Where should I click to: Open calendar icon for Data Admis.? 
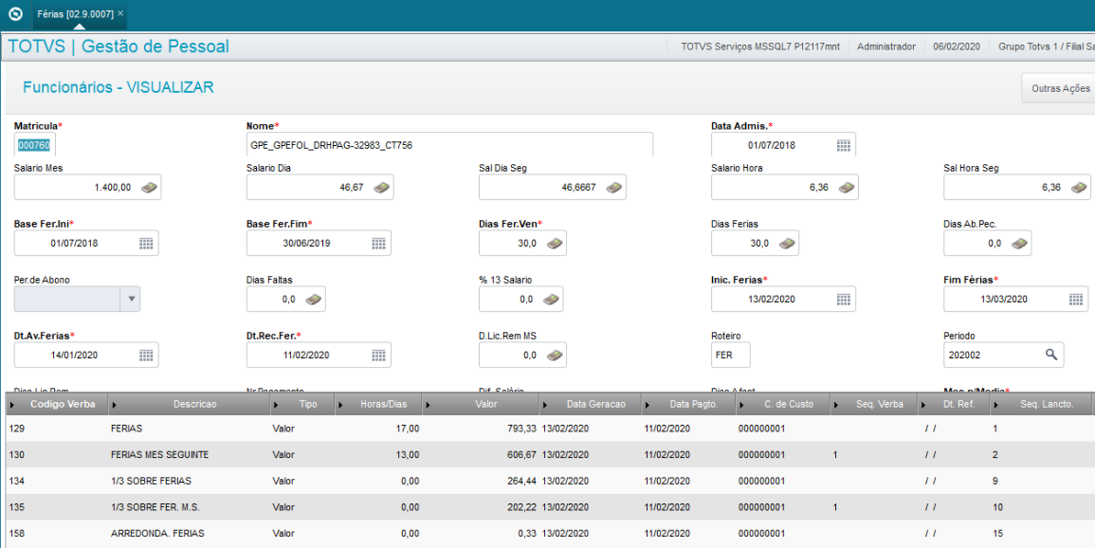[844, 145]
